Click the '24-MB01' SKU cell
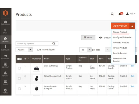139x104 pixels. [x=93, y=67]
